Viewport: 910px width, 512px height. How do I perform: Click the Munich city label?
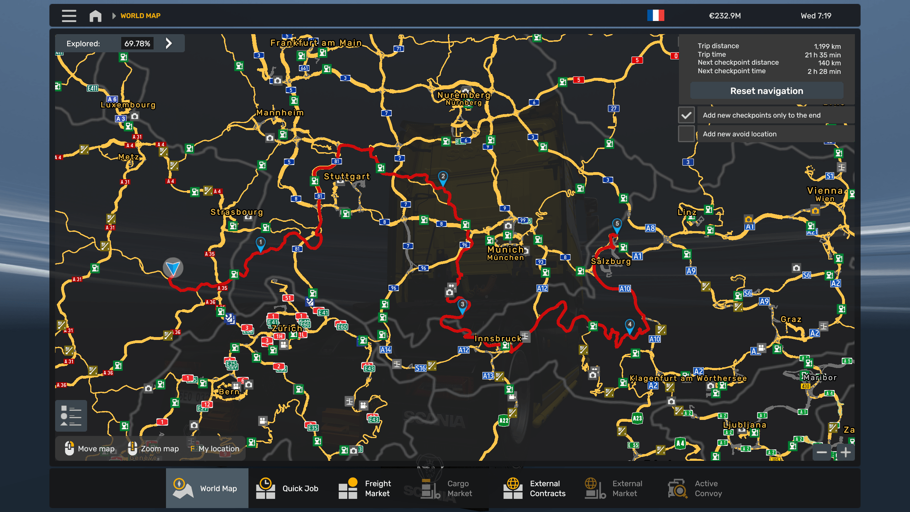point(505,250)
